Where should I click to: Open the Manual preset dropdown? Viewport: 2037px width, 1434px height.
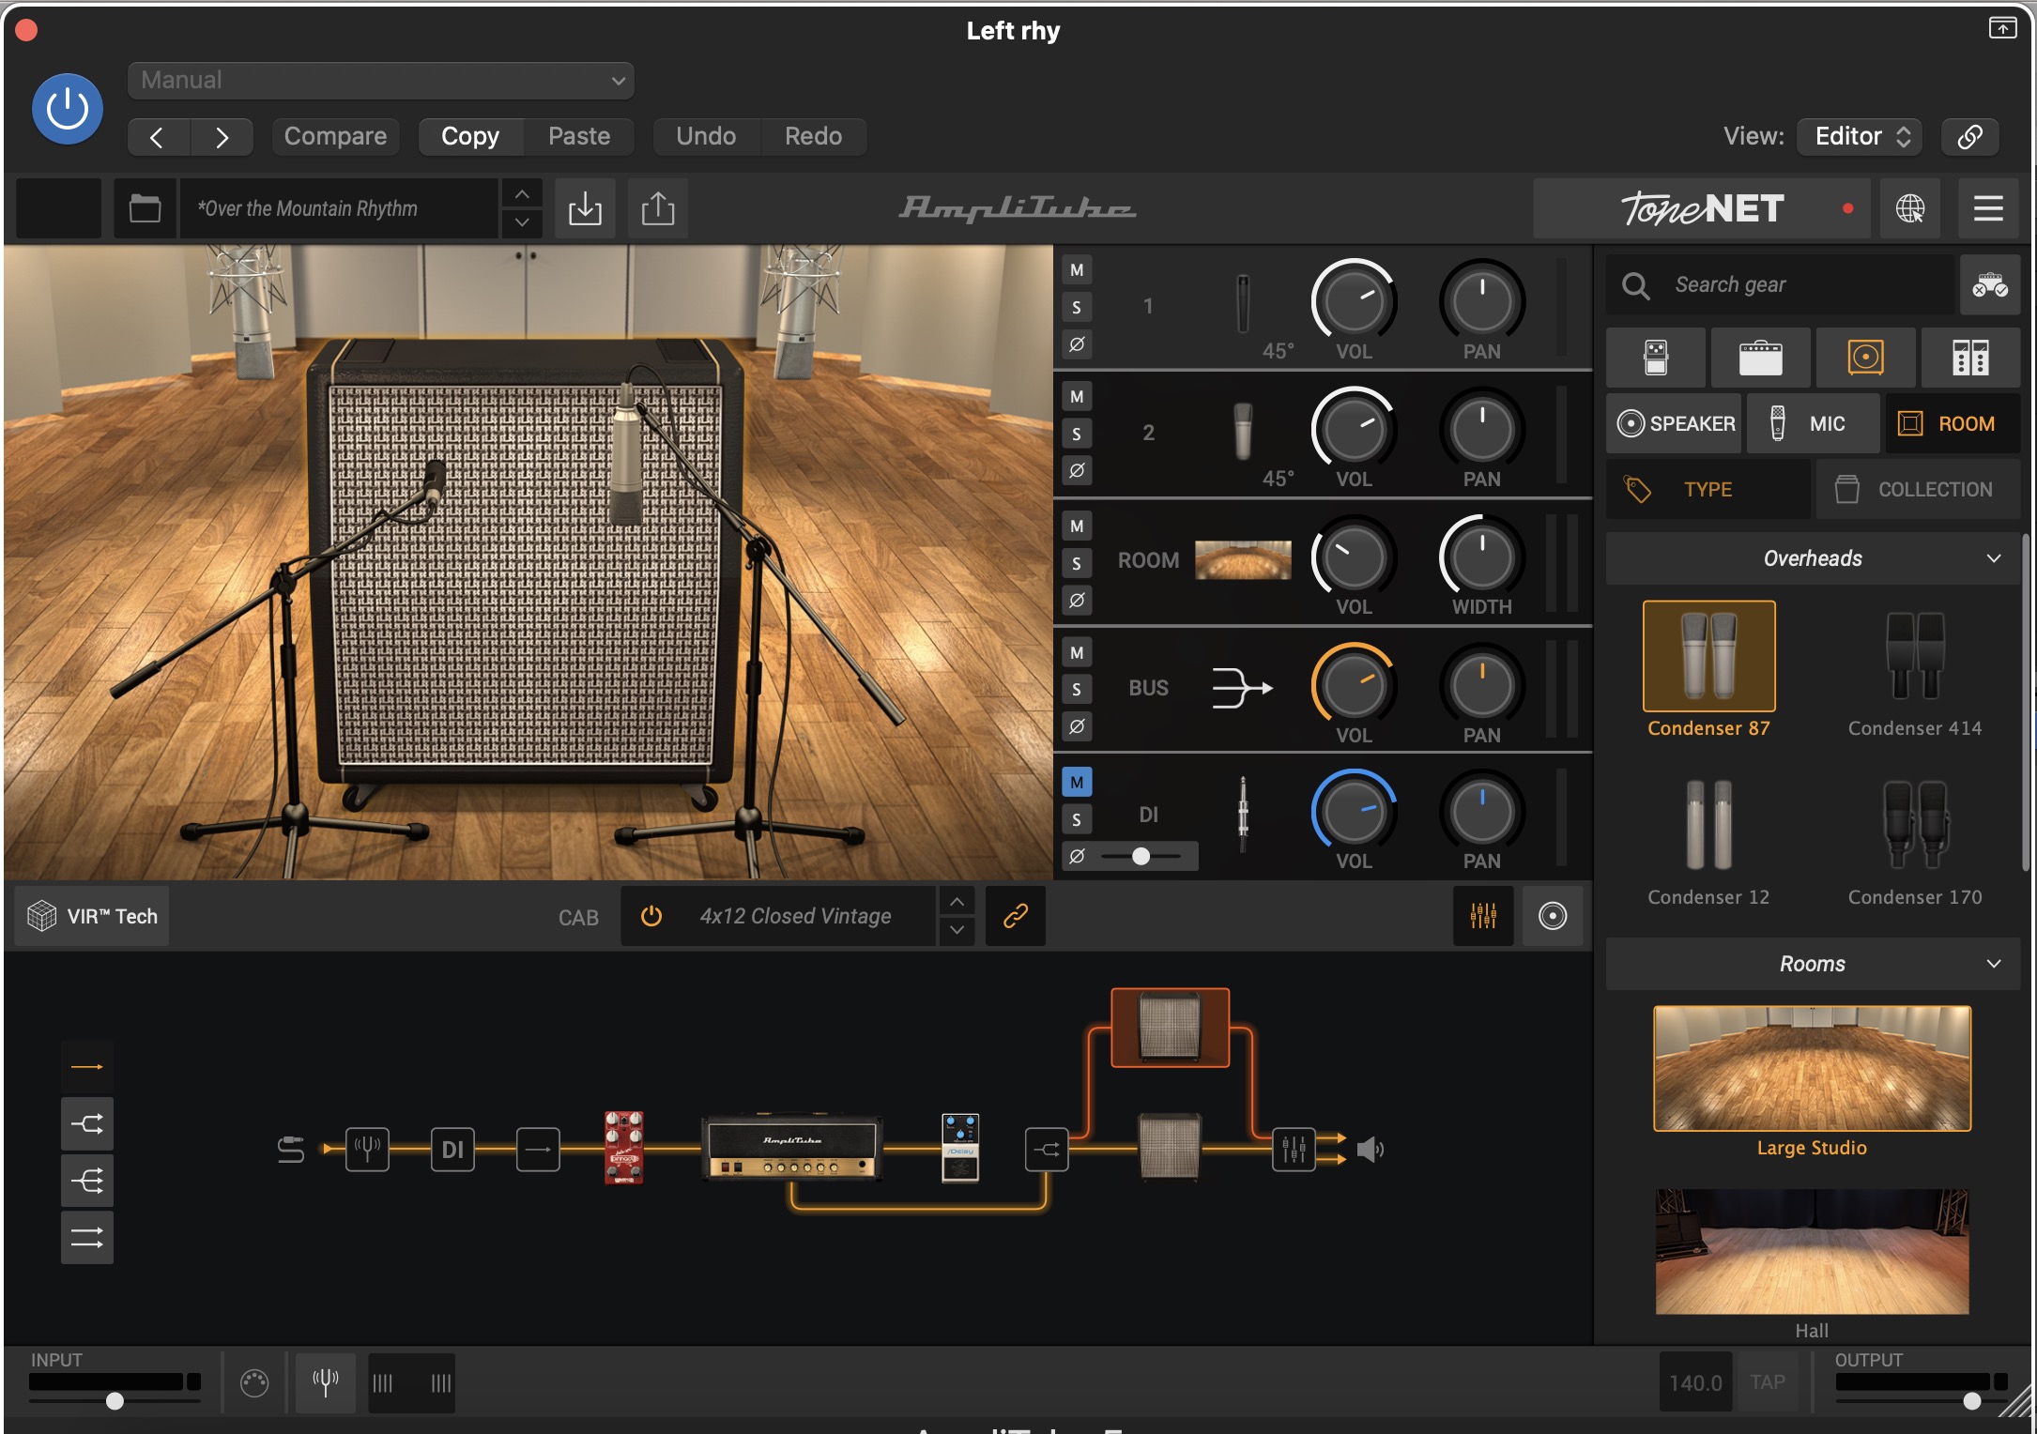380,81
